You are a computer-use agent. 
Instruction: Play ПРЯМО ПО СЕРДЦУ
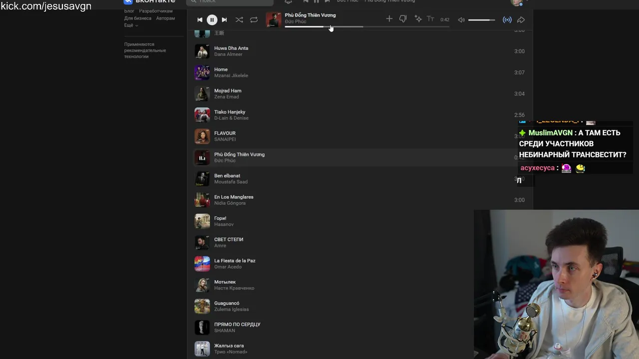click(237, 325)
